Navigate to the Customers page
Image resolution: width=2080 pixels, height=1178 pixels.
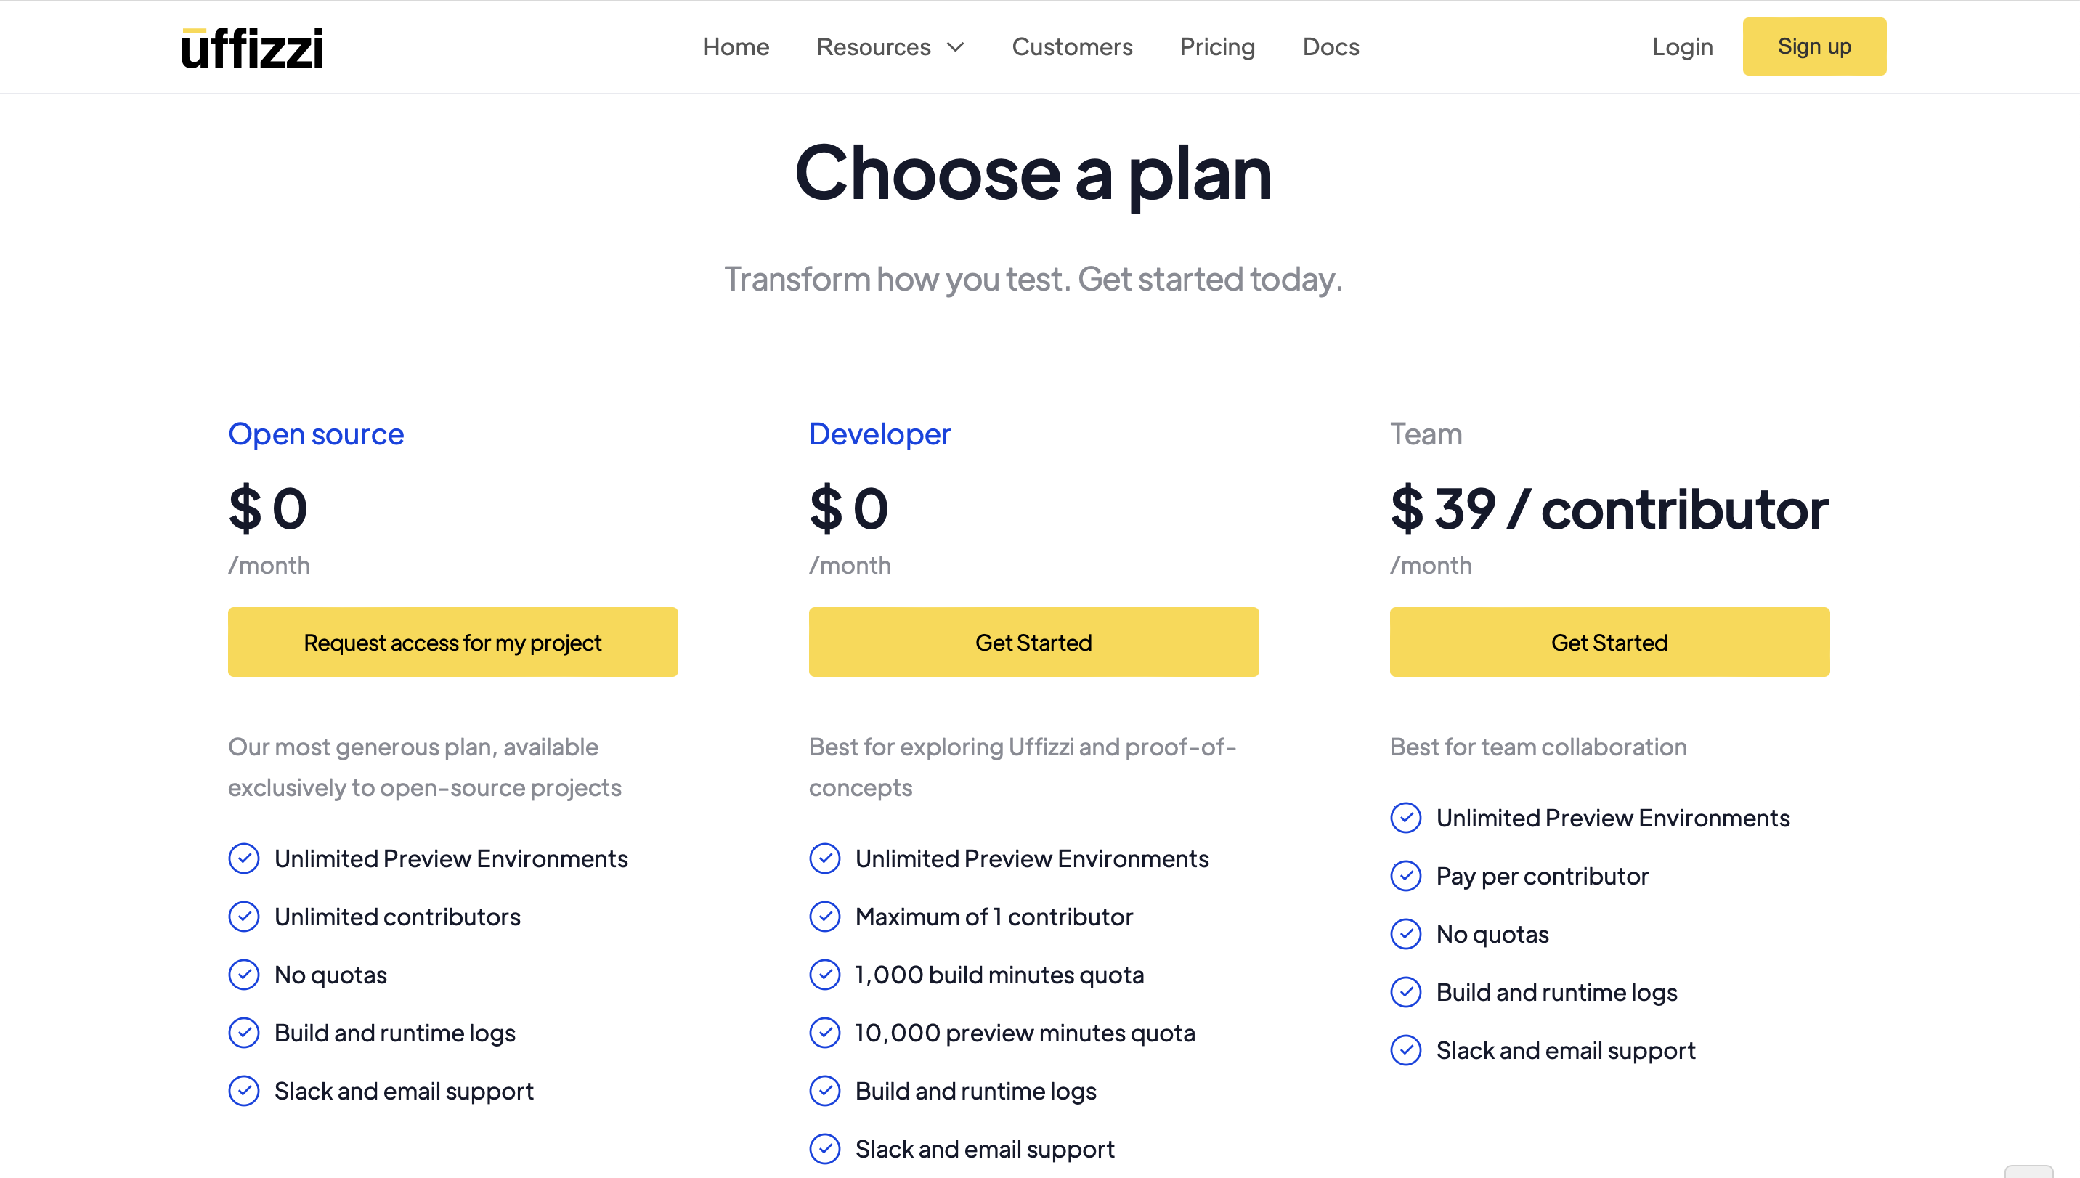point(1072,47)
